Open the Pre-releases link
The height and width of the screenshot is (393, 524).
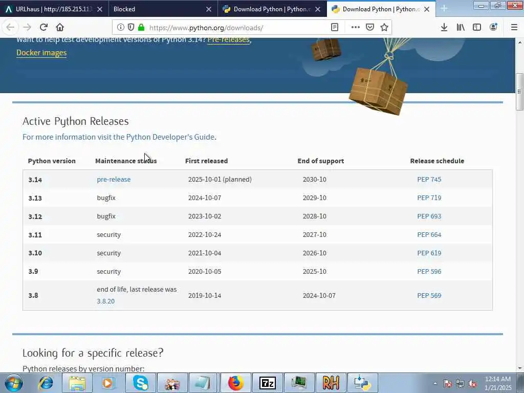tap(229, 39)
